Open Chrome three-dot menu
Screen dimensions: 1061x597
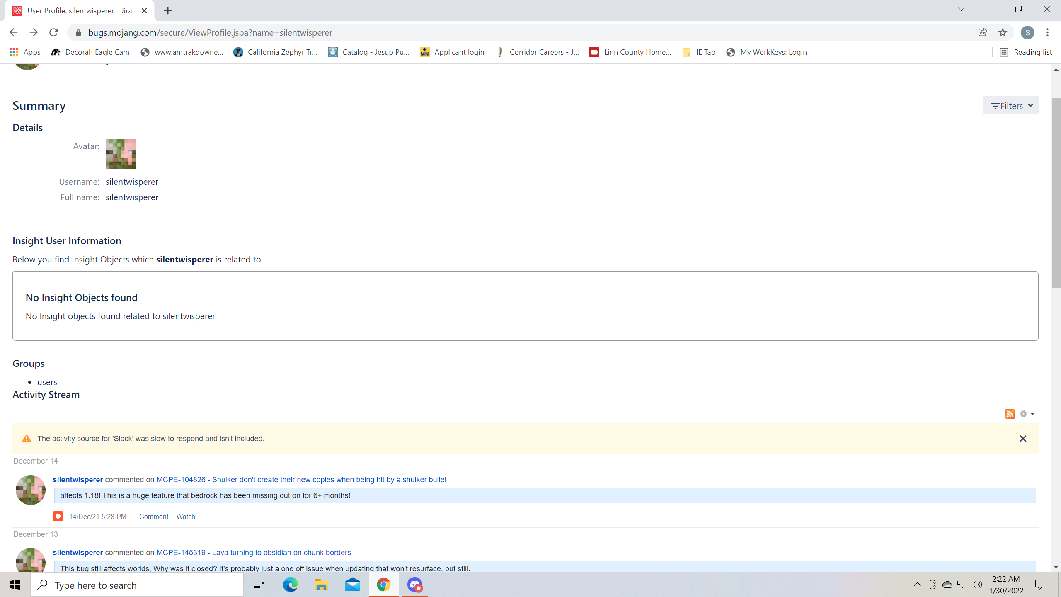pyautogui.click(x=1047, y=32)
